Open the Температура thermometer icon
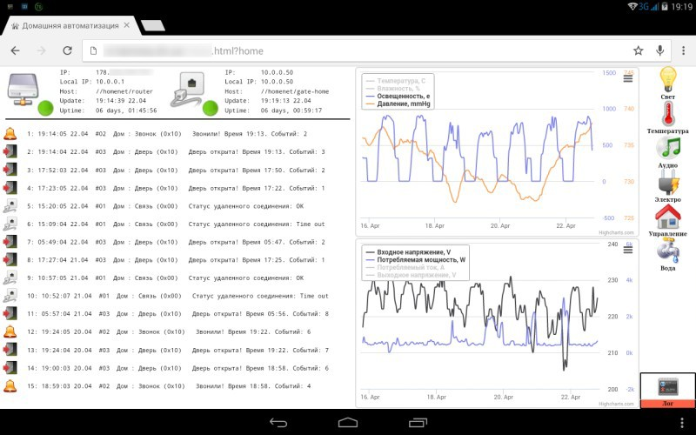 click(667, 114)
